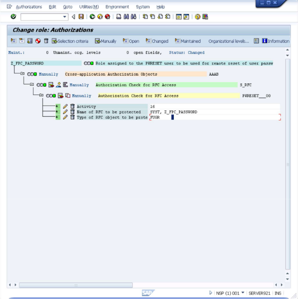Image resolution: width=298 pixels, height=299 pixels.
Task: Click pencil icon for Name of RFC to be protected
Action: point(65,112)
